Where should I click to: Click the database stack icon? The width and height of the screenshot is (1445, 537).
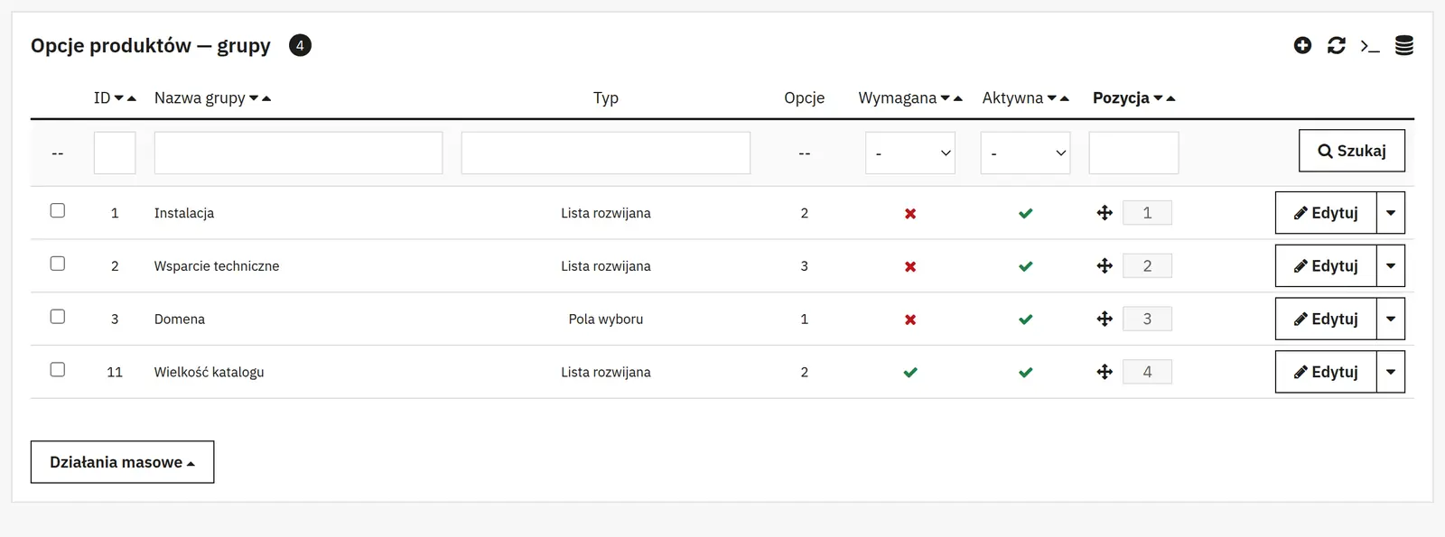(1404, 45)
